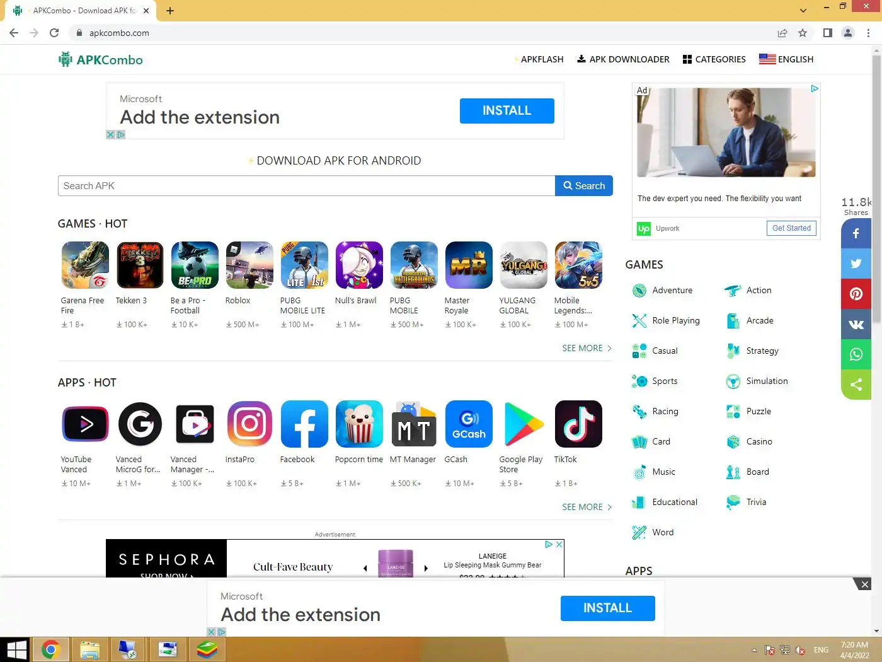Open the Garena Free Fire game icon
Viewport: 882px width, 662px height.
[85, 265]
